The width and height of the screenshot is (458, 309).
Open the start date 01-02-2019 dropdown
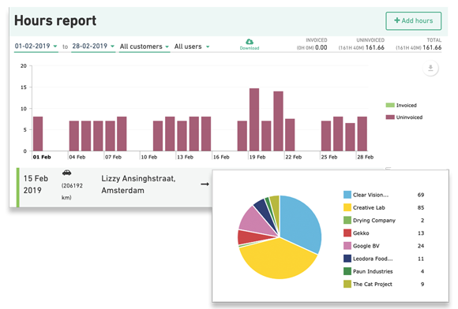pyautogui.click(x=36, y=47)
